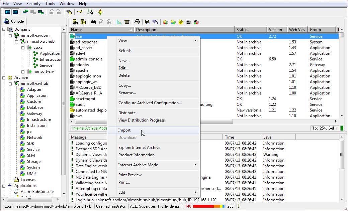Open the Internet Archive Mode submenu

click(x=153, y=165)
